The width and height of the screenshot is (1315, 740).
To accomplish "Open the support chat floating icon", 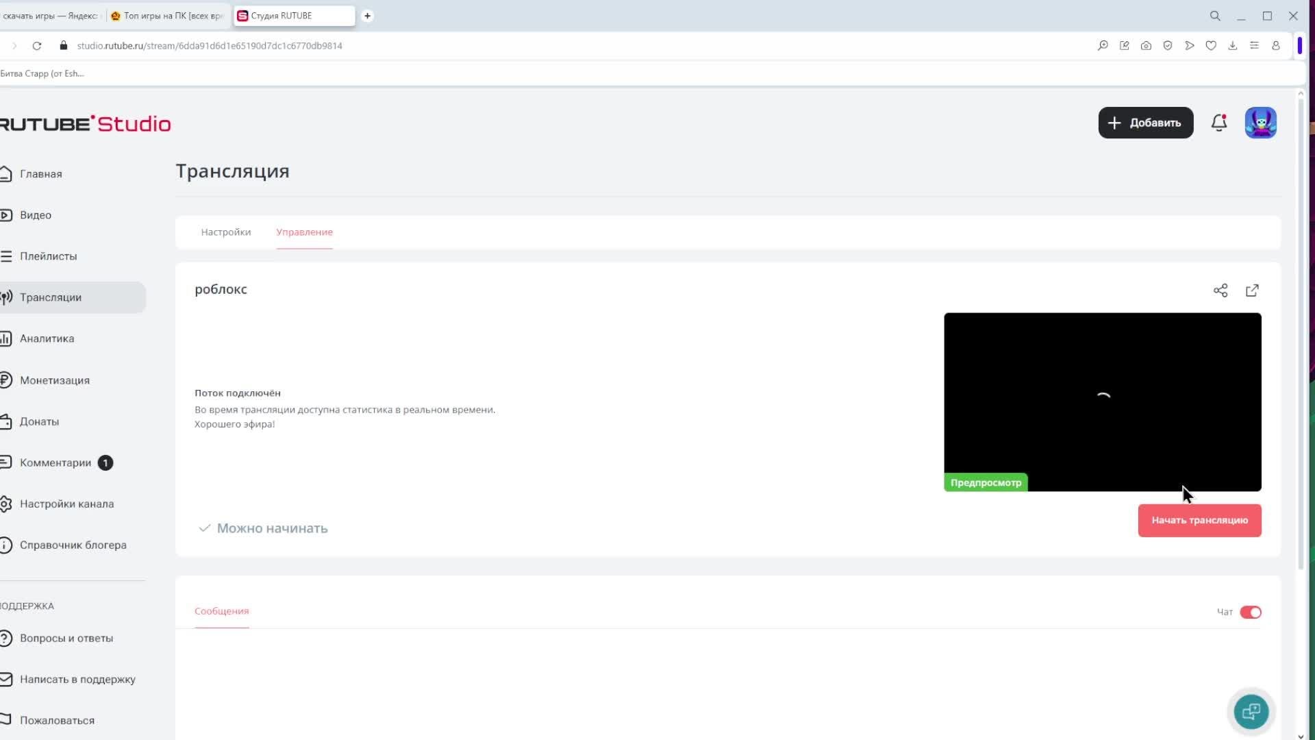I will [1251, 711].
